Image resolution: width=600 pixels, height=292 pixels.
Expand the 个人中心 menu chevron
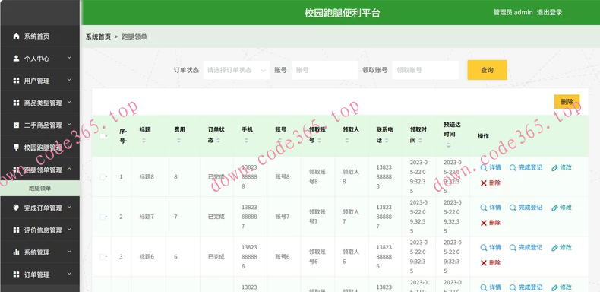coord(69,58)
